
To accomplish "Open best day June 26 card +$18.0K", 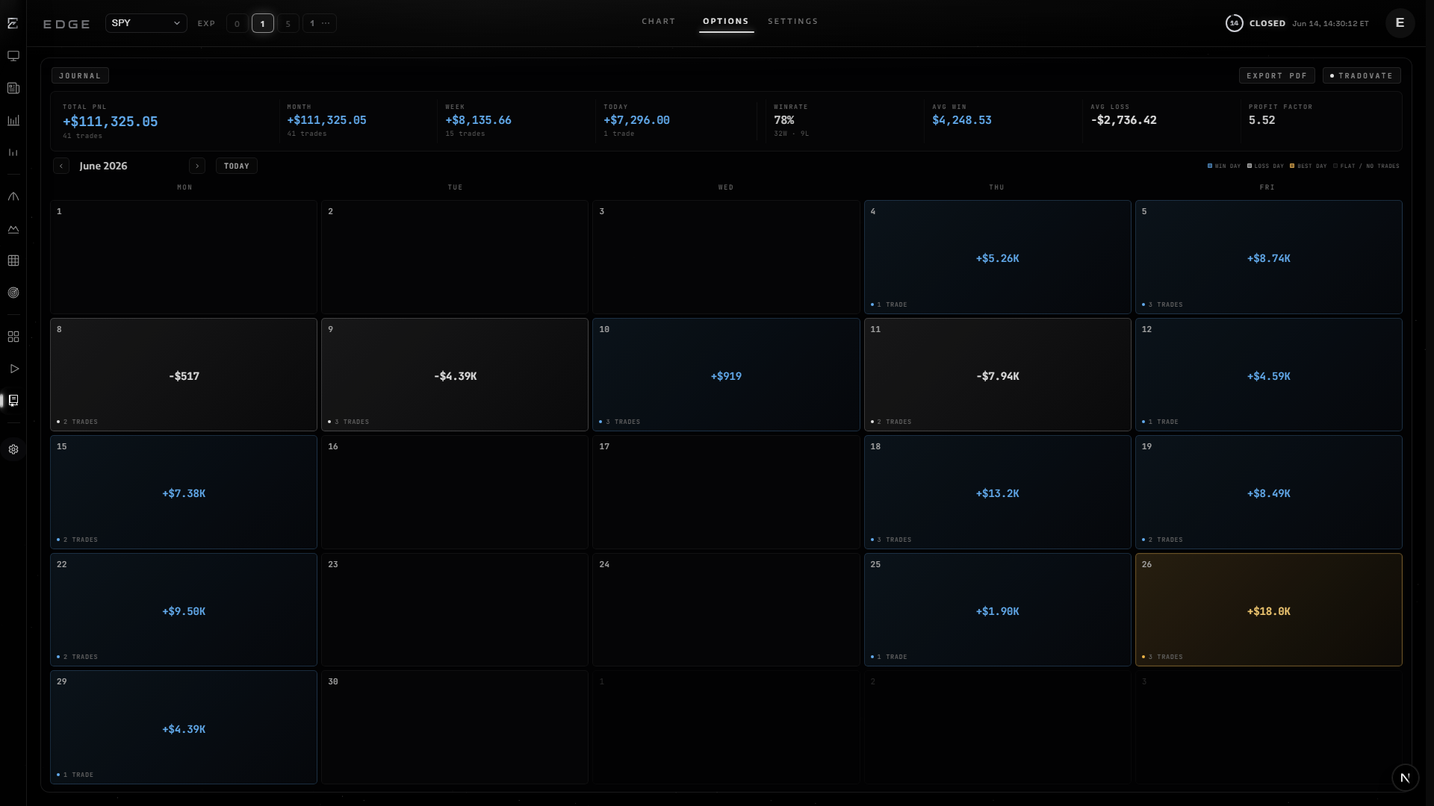I will (1268, 610).
